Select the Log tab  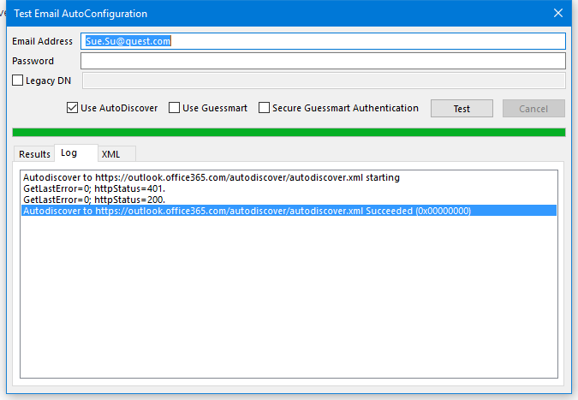point(69,153)
